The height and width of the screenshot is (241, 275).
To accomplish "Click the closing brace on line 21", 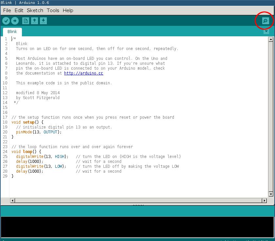I will [x=13, y=137].
